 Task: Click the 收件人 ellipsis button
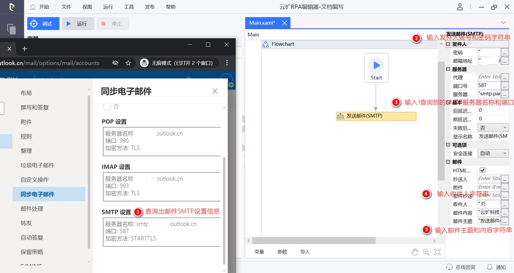pos(505,204)
